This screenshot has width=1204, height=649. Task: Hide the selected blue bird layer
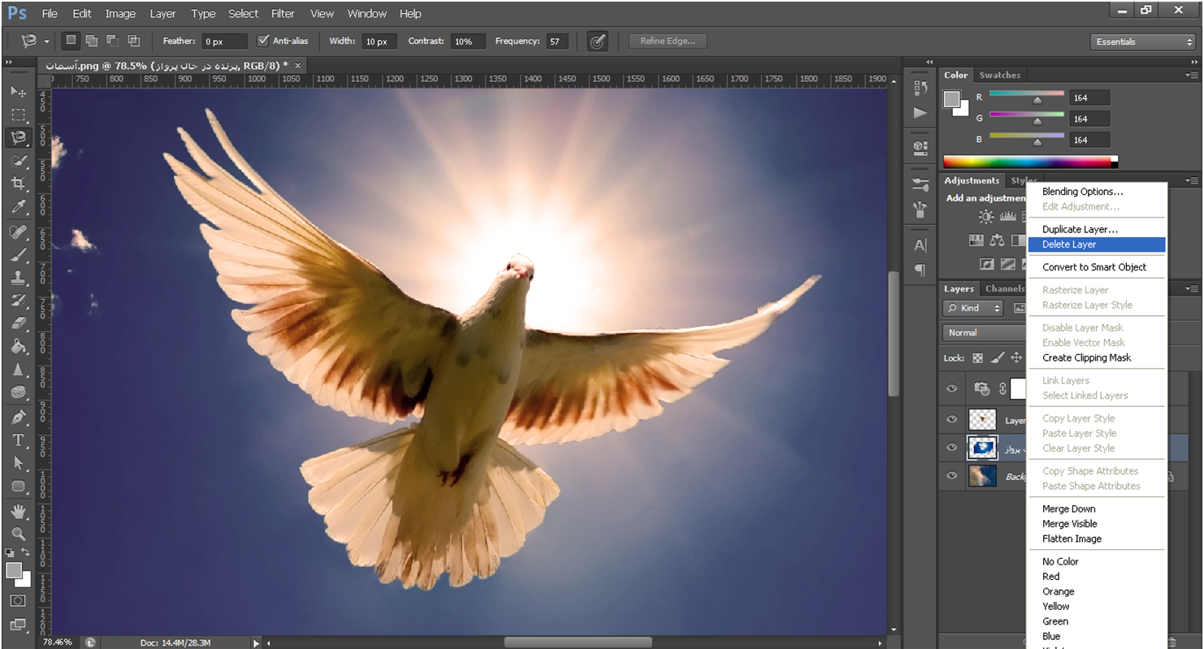[x=951, y=448]
